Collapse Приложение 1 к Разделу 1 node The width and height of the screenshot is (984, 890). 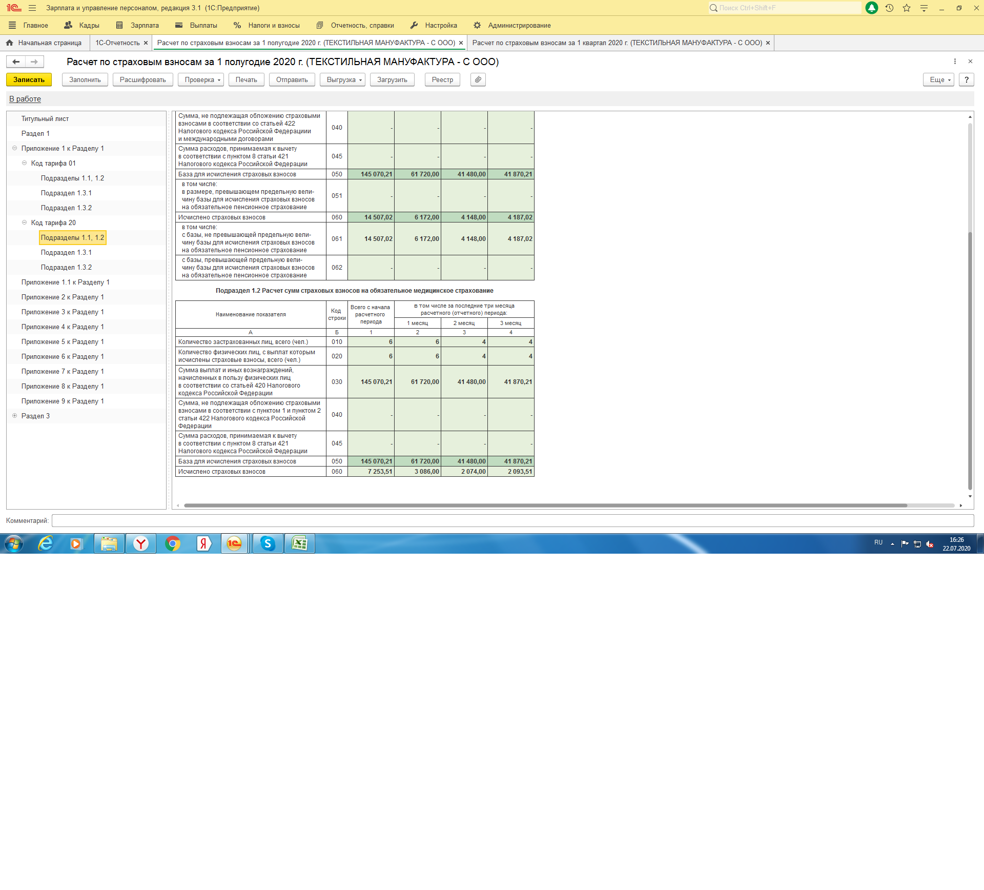click(14, 148)
